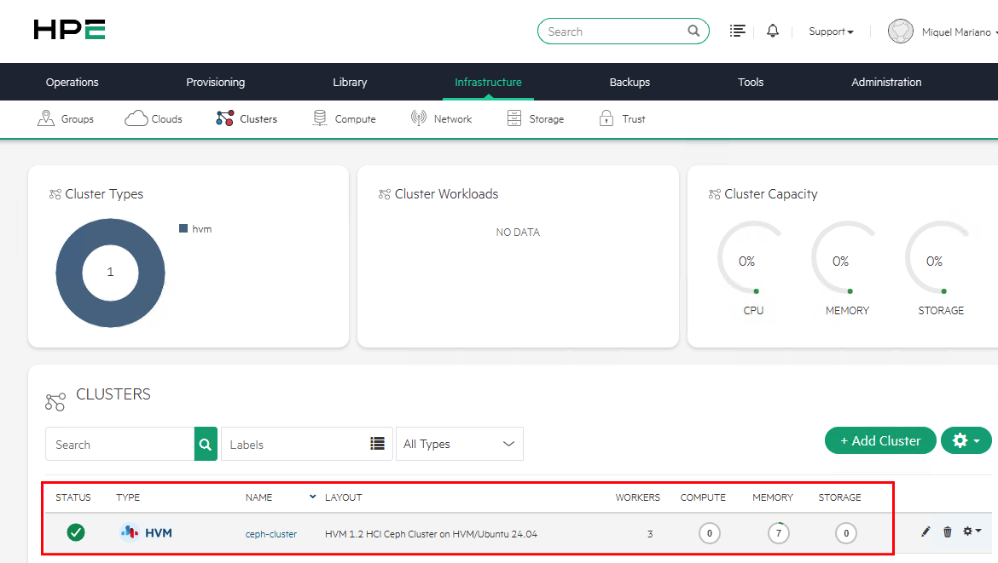Open the Clusters section icon
The image size is (998, 563).
225,118
